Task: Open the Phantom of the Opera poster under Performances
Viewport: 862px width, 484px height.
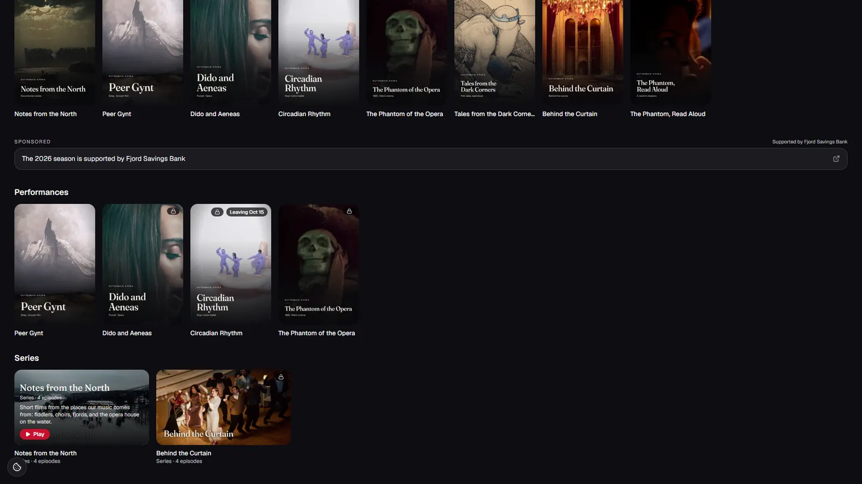Action: [x=318, y=264]
